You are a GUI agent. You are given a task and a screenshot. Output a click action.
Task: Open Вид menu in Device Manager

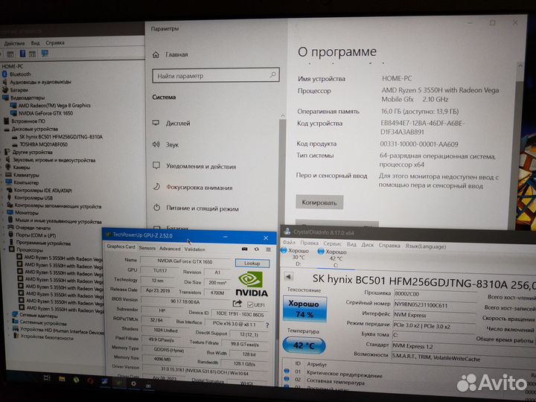pyautogui.click(x=35, y=43)
